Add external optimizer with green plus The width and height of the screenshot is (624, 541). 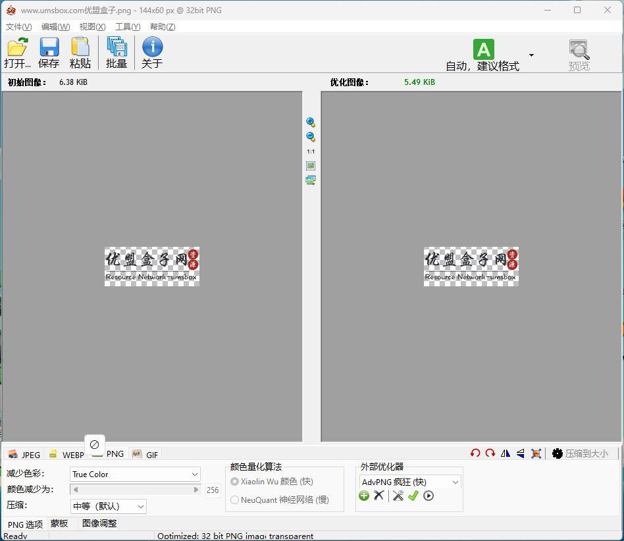point(364,496)
